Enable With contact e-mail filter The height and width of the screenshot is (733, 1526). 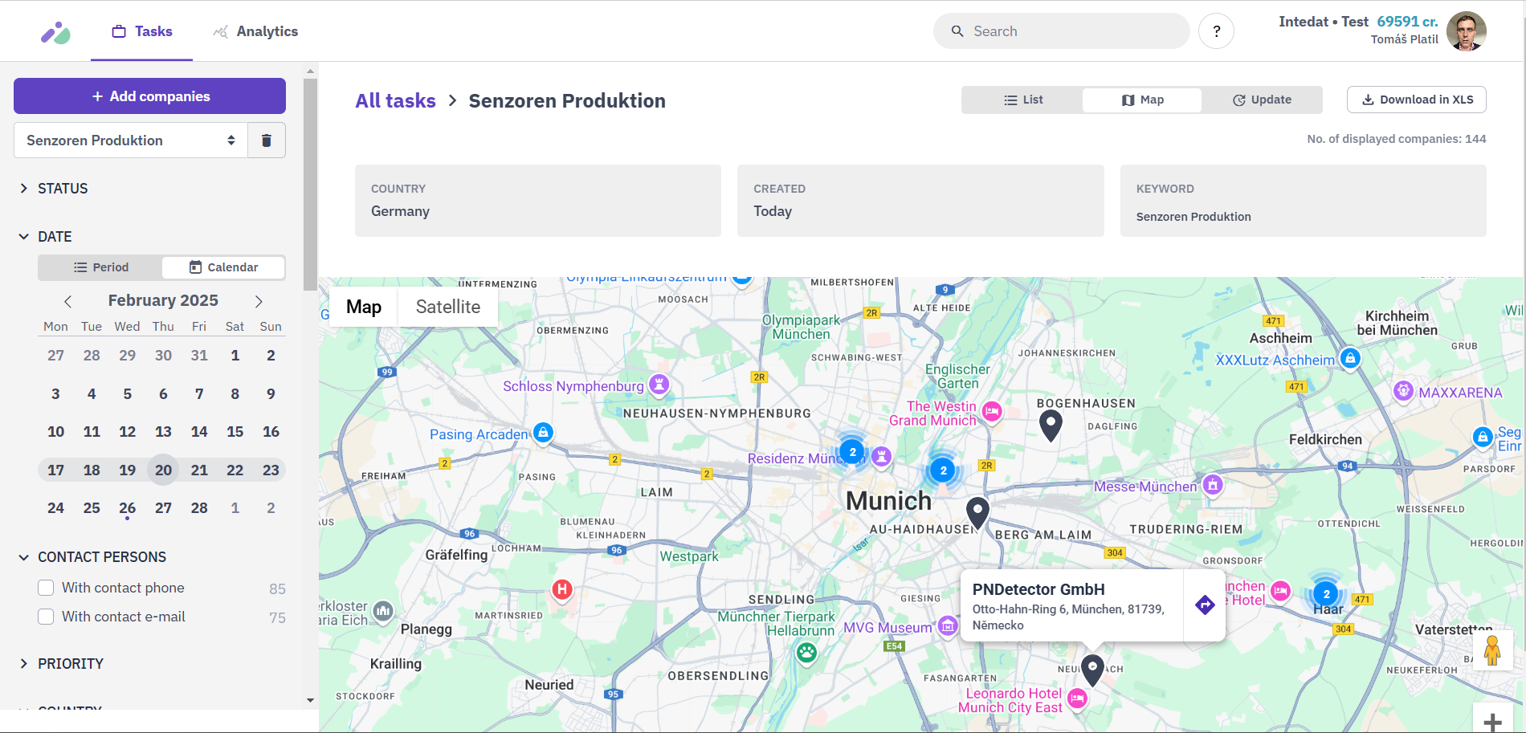46,617
